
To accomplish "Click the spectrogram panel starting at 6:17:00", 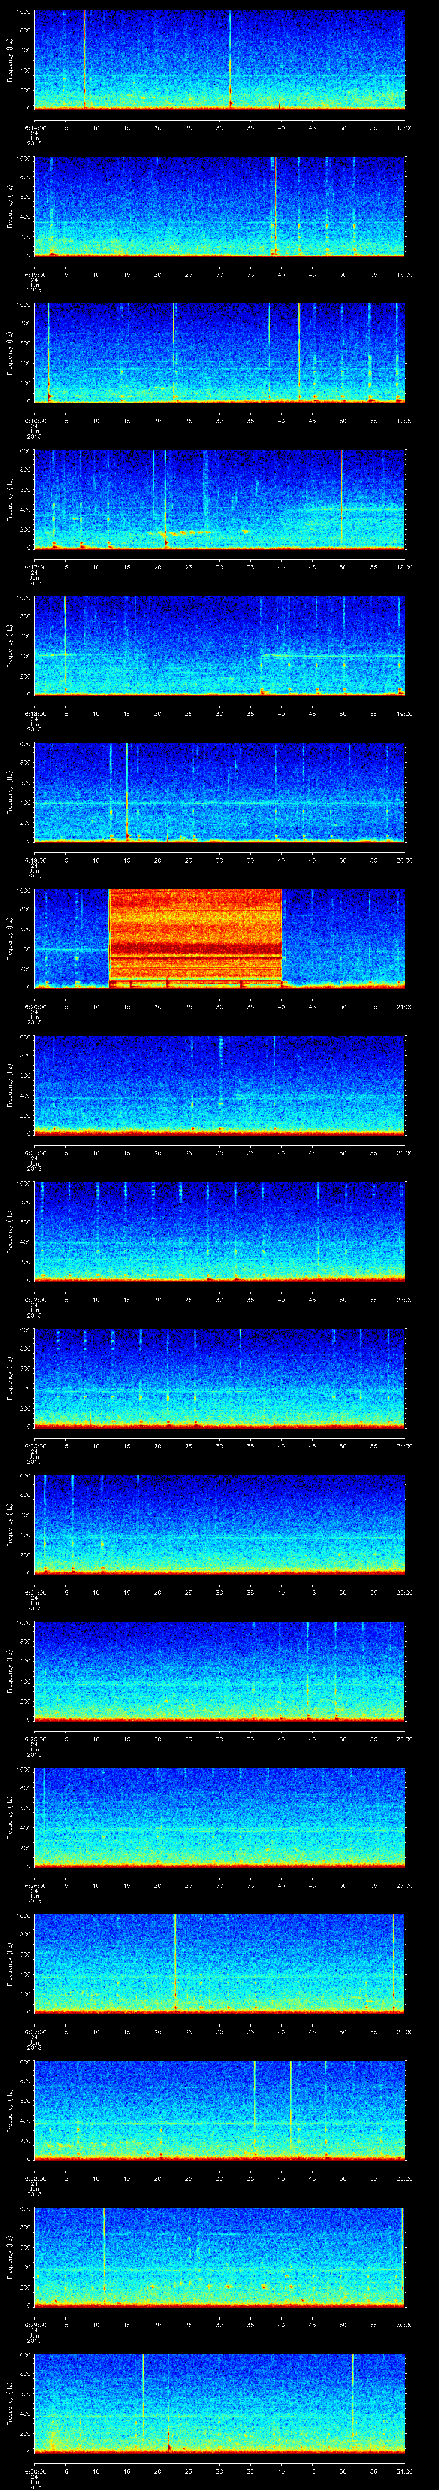I will [220, 500].
